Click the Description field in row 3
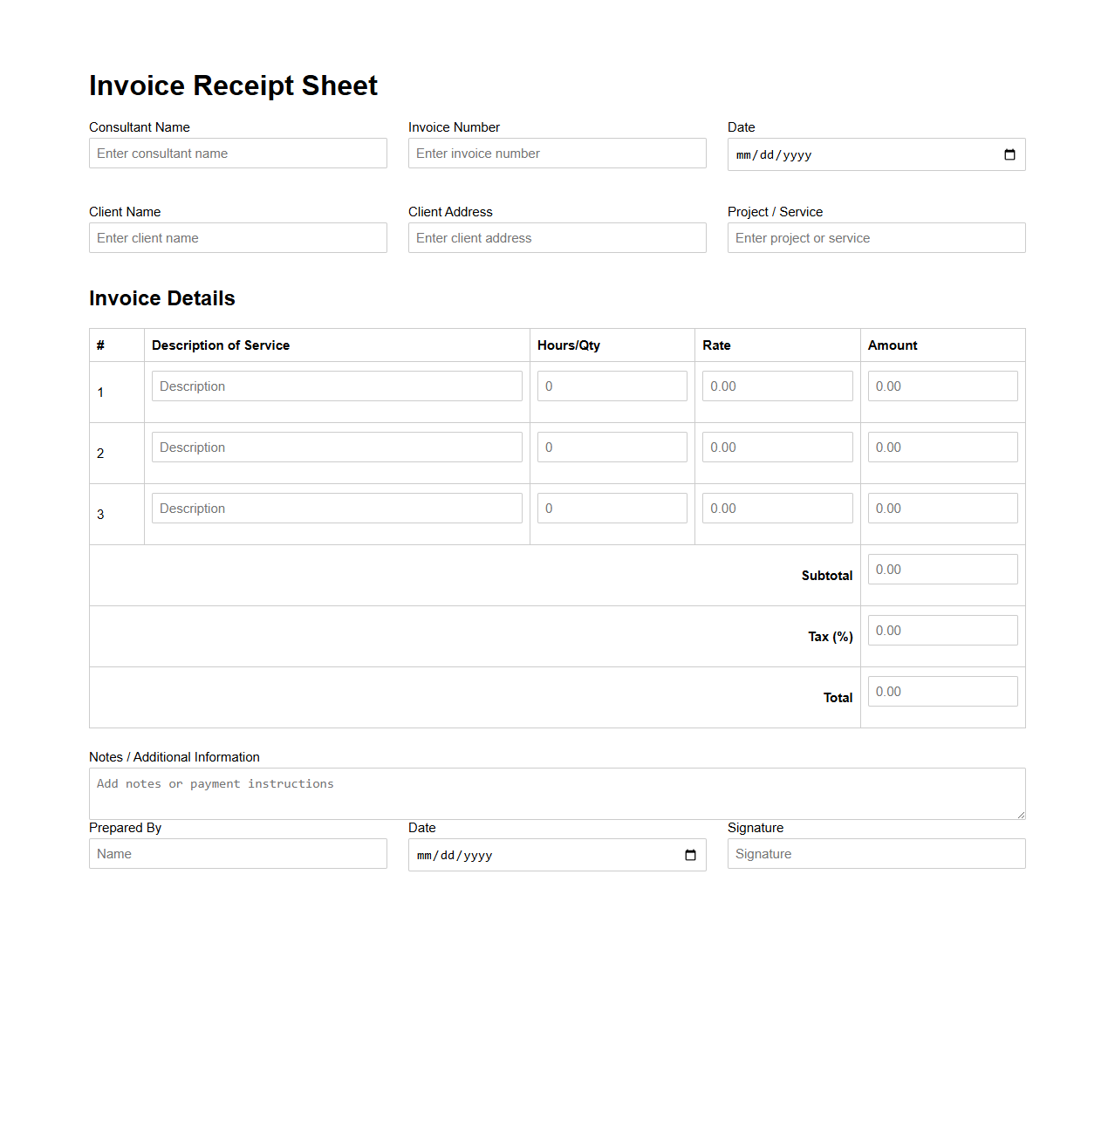 pos(337,508)
